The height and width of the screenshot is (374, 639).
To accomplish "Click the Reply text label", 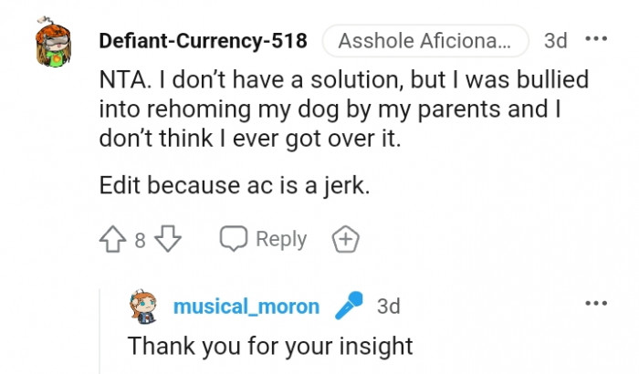I will pos(281,240).
